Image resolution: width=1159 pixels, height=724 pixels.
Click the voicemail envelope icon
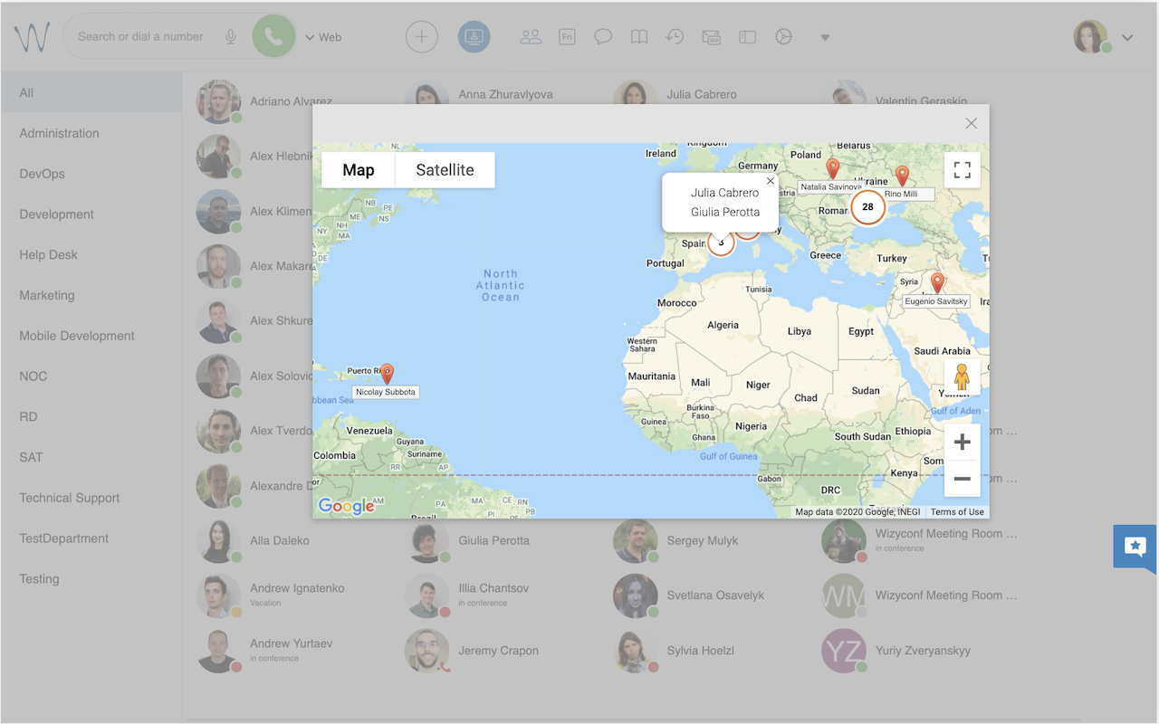pyautogui.click(x=711, y=37)
